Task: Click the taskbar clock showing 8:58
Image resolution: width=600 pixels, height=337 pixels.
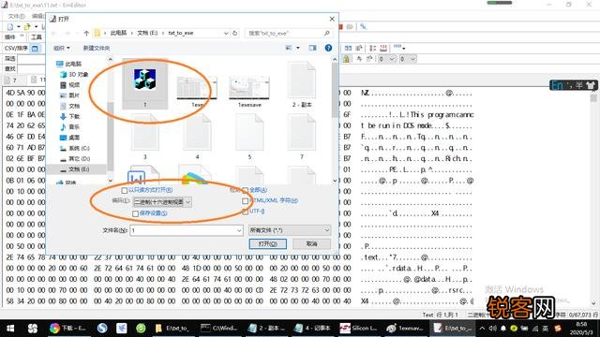Action: tap(581, 329)
